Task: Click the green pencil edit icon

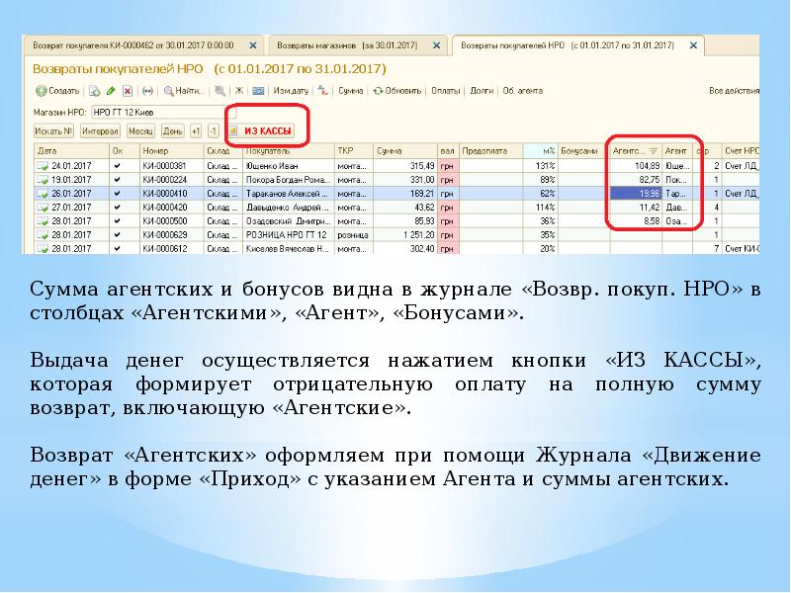Action: pyautogui.click(x=111, y=90)
